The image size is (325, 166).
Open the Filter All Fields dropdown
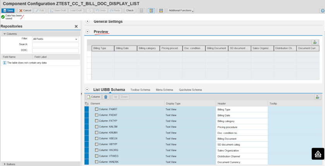coord(55,39)
